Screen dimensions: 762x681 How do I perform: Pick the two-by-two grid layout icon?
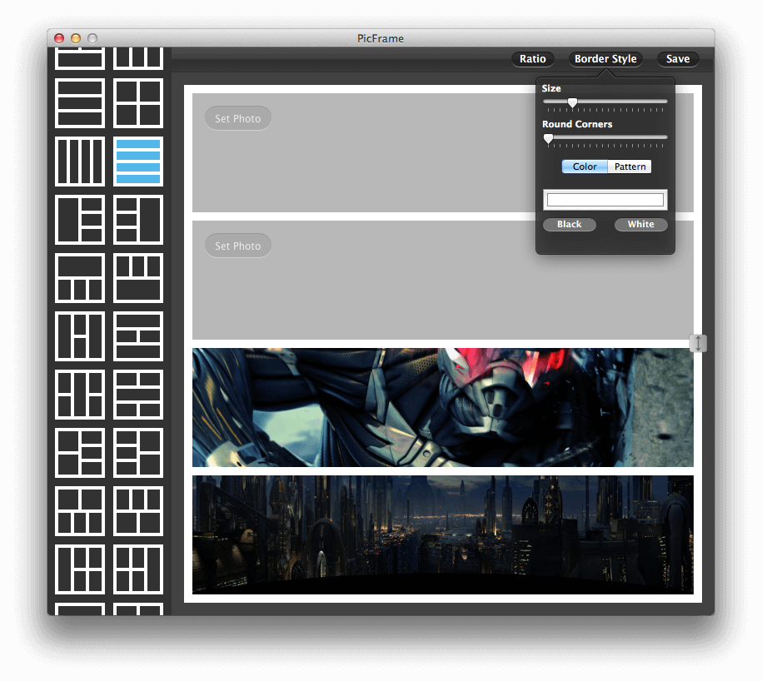tap(138, 103)
